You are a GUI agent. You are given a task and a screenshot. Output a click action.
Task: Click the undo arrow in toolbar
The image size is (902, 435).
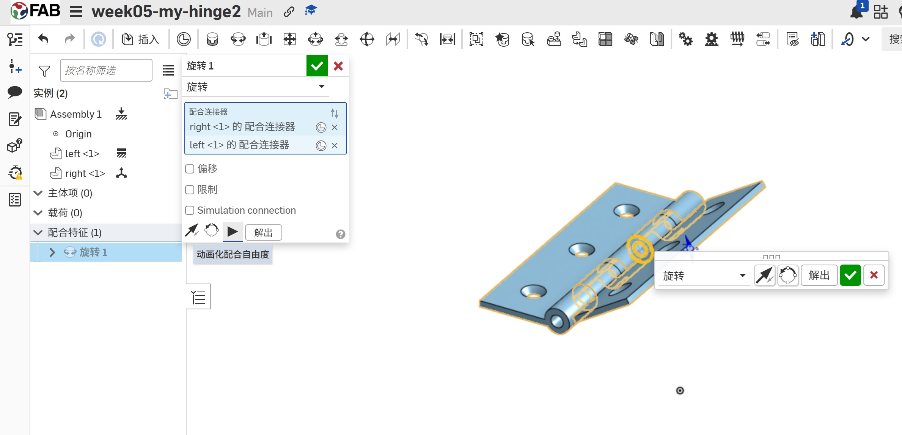click(x=43, y=39)
